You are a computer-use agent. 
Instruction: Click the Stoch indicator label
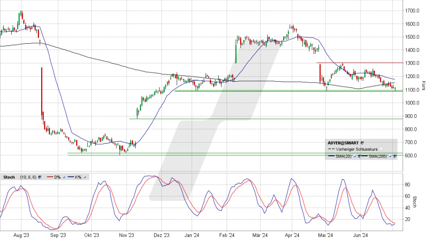(9, 177)
